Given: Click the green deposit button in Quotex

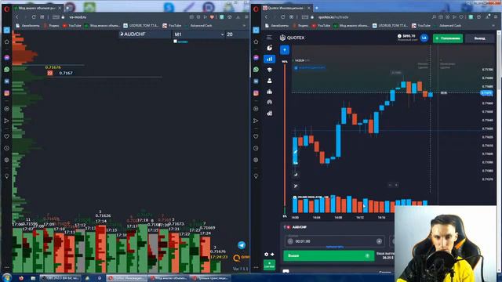Looking at the screenshot, I should [448, 38].
